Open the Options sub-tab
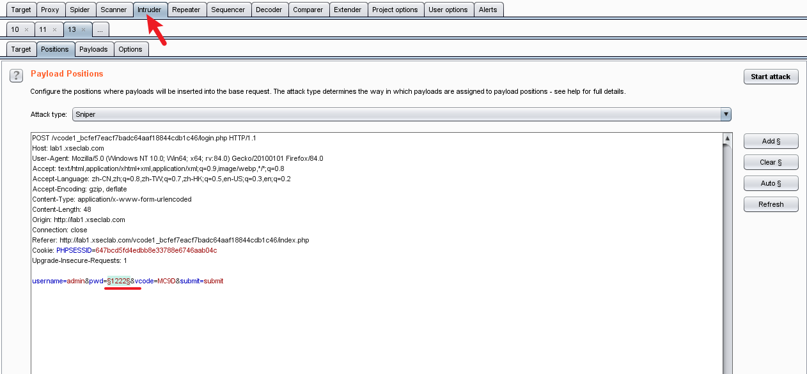This screenshot has height=374, width=807. (x=130, y=49)
